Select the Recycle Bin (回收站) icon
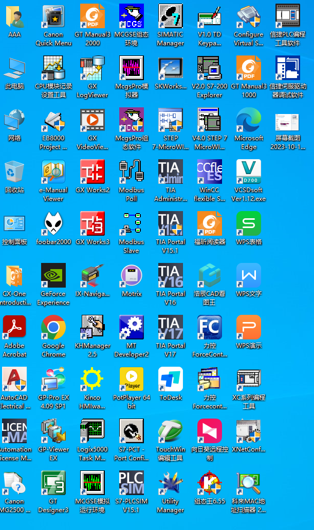 14,173
